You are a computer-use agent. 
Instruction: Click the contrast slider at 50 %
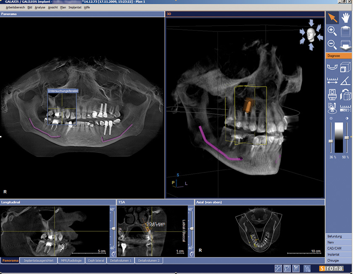347,137
